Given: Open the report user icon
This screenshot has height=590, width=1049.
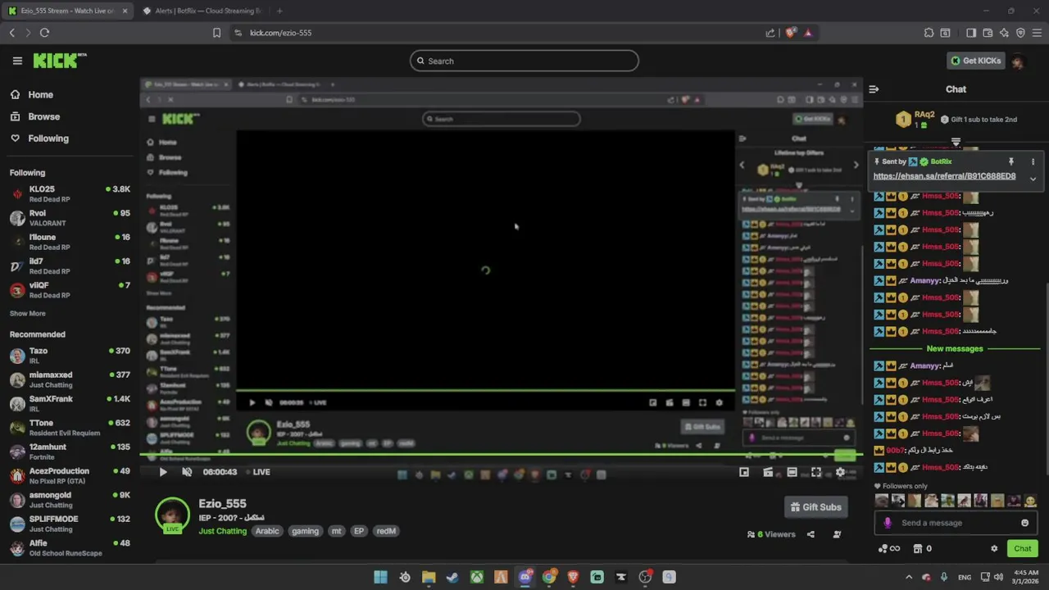Looking at the screenshot, I should pyautogui.click(x=837, y=534).
